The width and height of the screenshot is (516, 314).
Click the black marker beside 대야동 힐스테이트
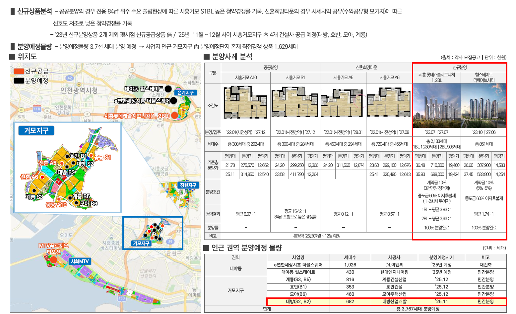pyautogui.click(x=168, y=89)
